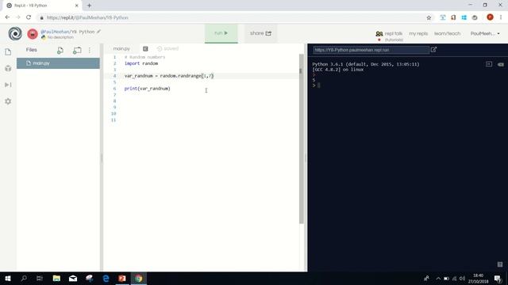Click the print(var_randnum) code line
The width and height of the screenshot is (508, 285).
(x=148, y=89)
